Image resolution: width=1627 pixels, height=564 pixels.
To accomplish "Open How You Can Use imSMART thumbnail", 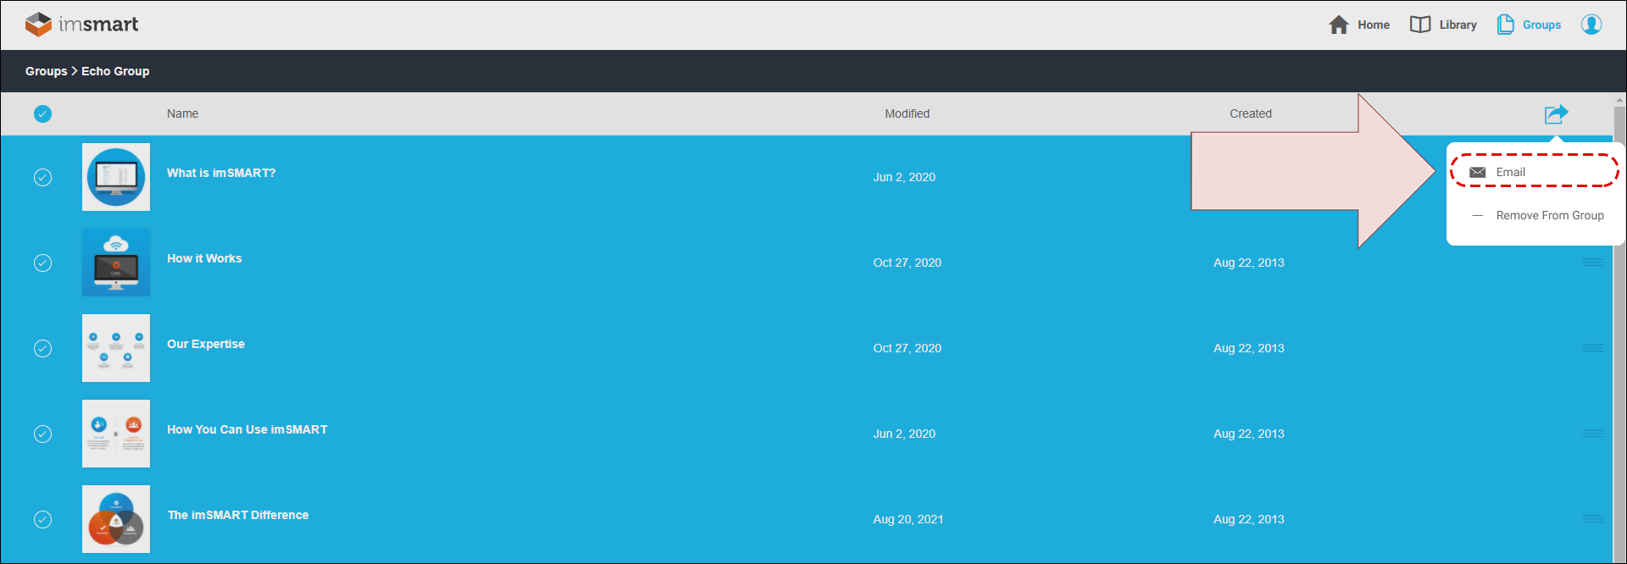I will tap(116, 434).
